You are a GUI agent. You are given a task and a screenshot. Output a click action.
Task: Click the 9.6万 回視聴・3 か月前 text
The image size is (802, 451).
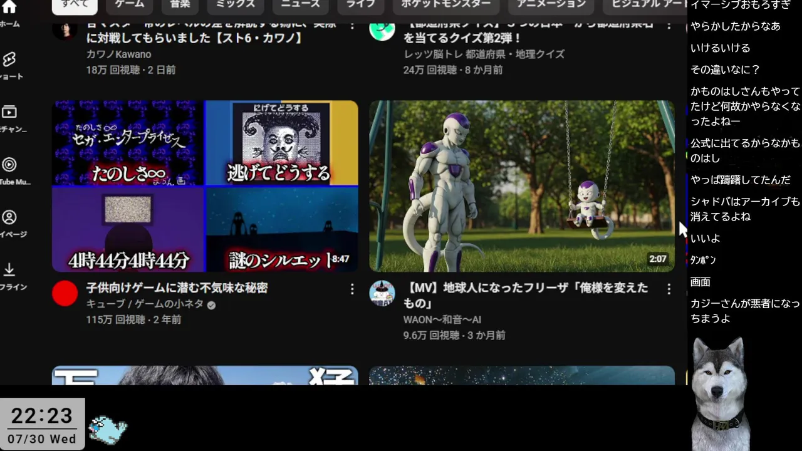[x=454, y=335]
